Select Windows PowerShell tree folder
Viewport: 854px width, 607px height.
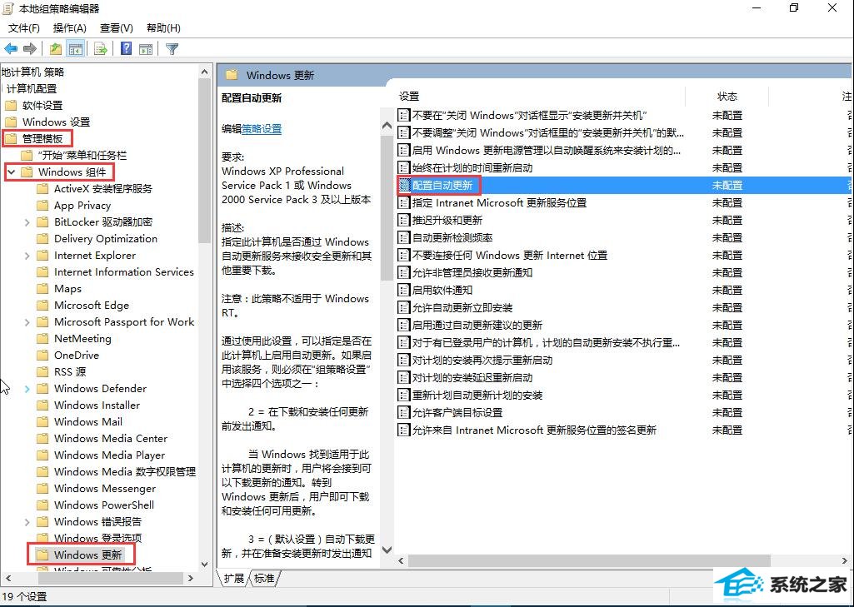(104, 505)
